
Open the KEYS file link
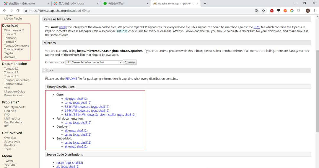pos(257,27)
